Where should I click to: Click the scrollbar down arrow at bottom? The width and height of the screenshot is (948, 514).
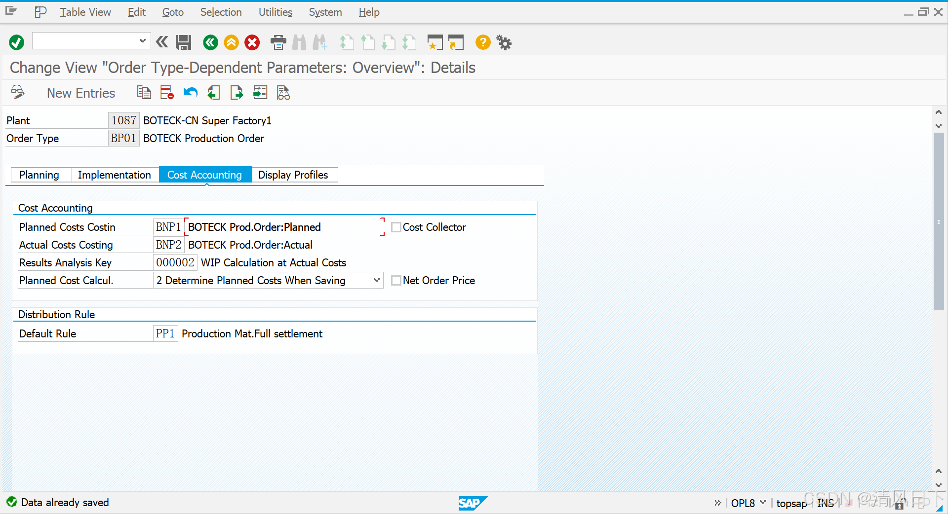click(x=939, y=485)
